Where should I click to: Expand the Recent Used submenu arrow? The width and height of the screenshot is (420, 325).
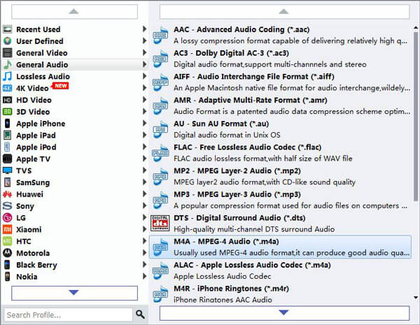[144, 29]
